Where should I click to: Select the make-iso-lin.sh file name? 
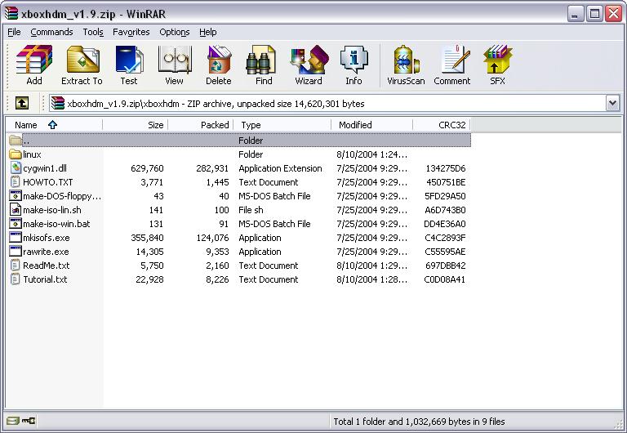click(52, 210)
